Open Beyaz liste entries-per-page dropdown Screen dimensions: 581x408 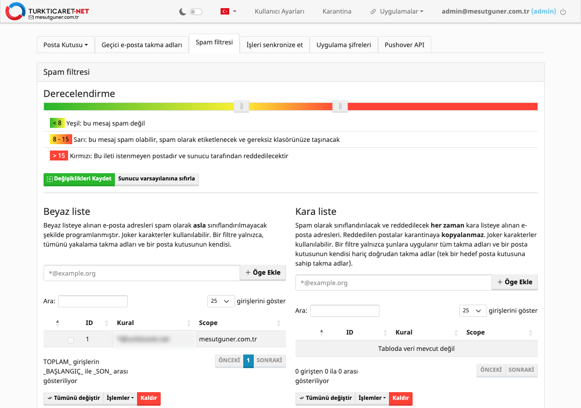(221, 301)
